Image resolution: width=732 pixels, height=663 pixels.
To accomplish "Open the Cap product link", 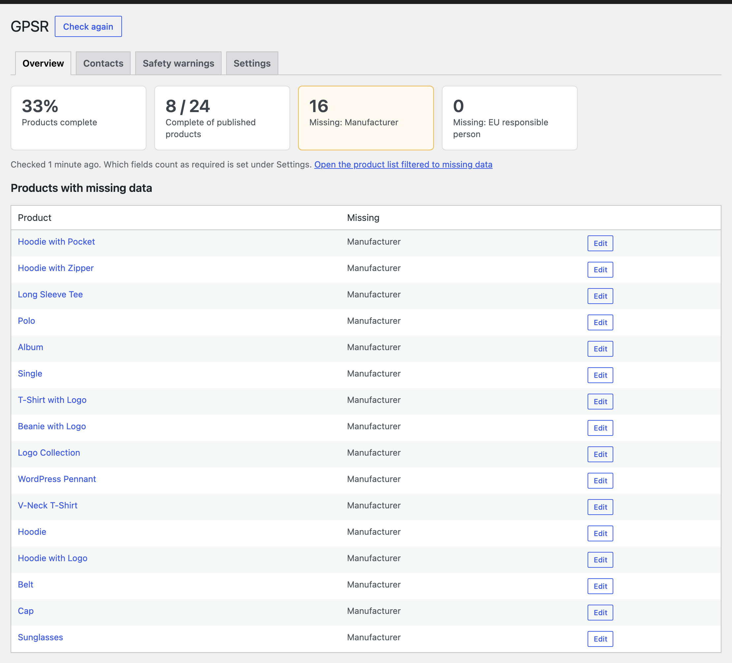I will [x=26, y=611].
